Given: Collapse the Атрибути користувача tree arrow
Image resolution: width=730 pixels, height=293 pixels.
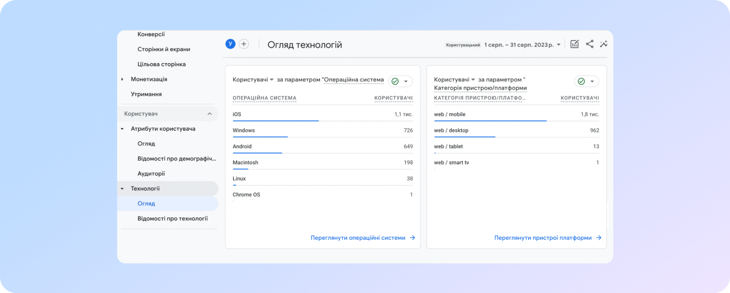Looking at the screenshot, I should click(x=122, y=129).
